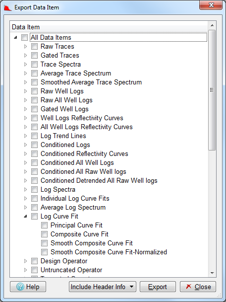The image size is (226, 302).
Task: Check the Trace Spectra row's expand arrow
Action: pyautogui.click(x=25, y=65)
